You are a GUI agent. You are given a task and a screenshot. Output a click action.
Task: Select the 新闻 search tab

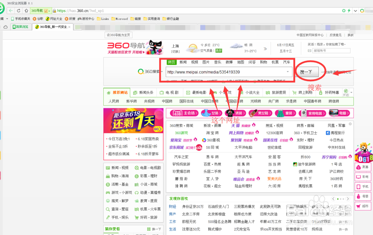tap(183, 62)
